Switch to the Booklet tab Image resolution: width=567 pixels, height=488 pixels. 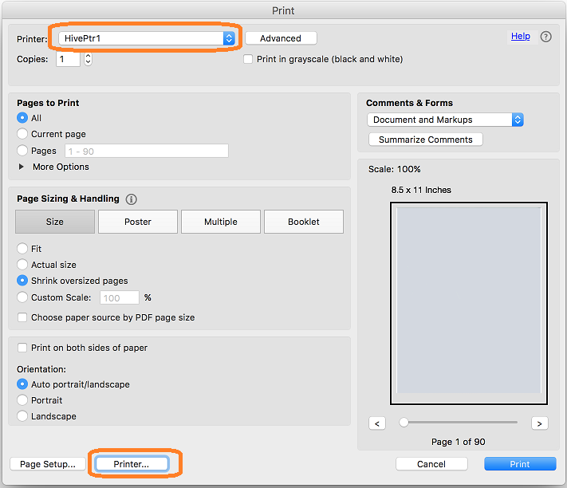pos(304,222)
